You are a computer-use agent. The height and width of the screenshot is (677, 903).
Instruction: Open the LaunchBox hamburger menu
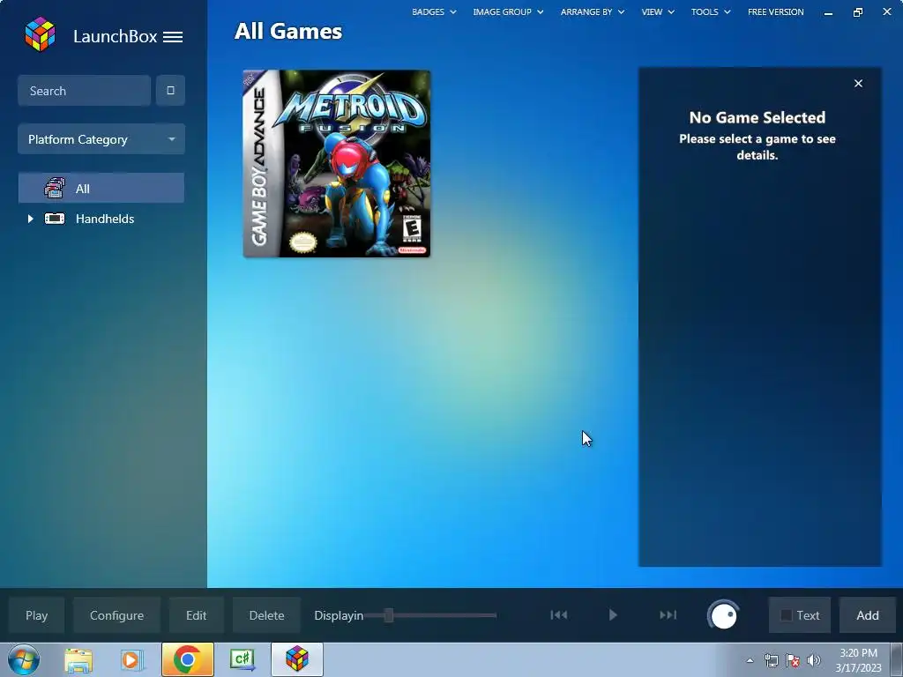[x=173, y=37]
